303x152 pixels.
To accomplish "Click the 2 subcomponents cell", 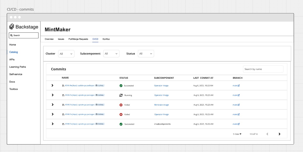I will [162, 124].
